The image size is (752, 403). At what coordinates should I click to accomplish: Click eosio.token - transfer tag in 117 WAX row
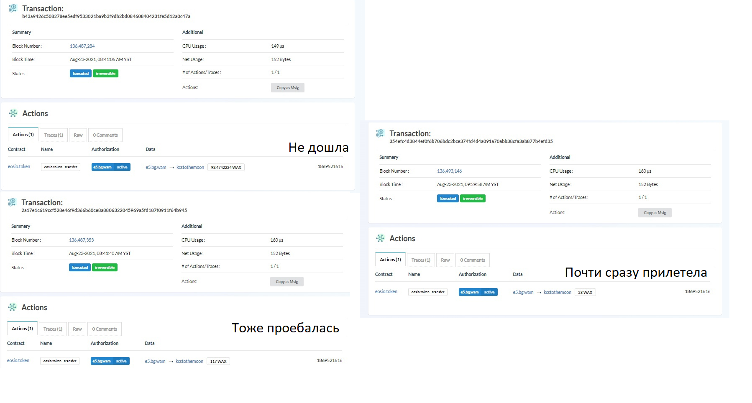point(60,361)
